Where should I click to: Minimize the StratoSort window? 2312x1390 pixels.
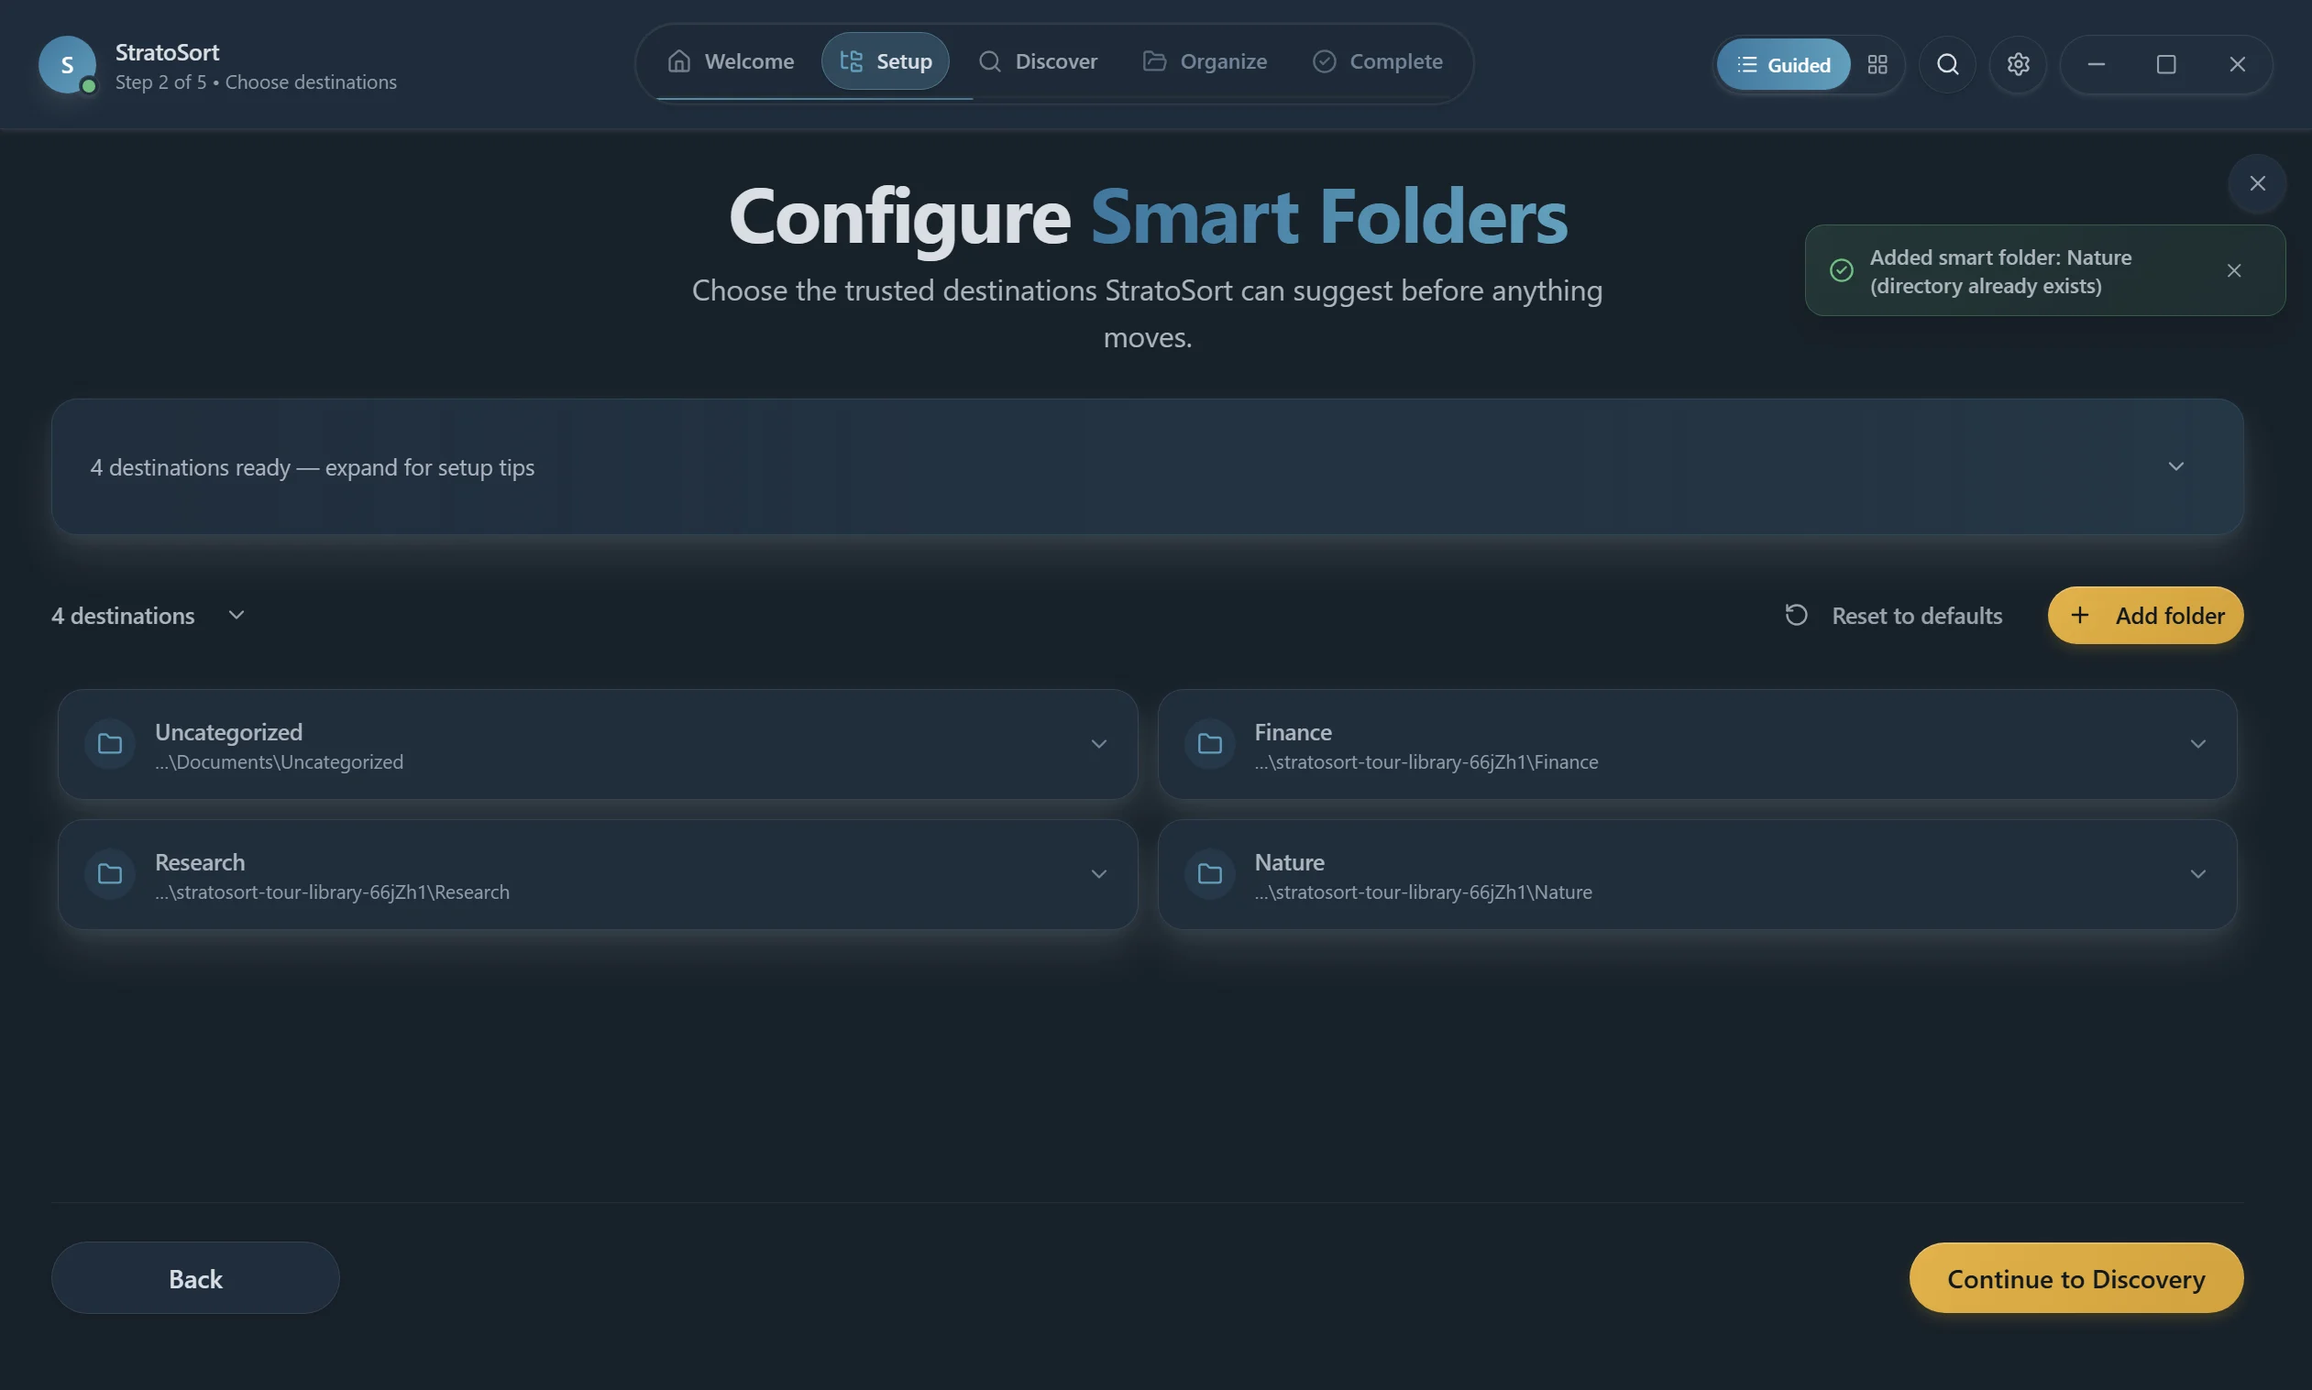click(2097, 65)
